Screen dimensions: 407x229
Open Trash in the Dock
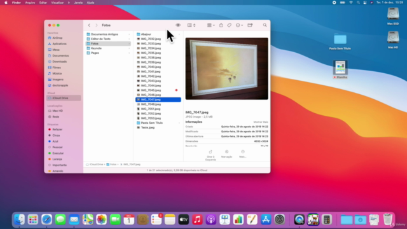387,219
